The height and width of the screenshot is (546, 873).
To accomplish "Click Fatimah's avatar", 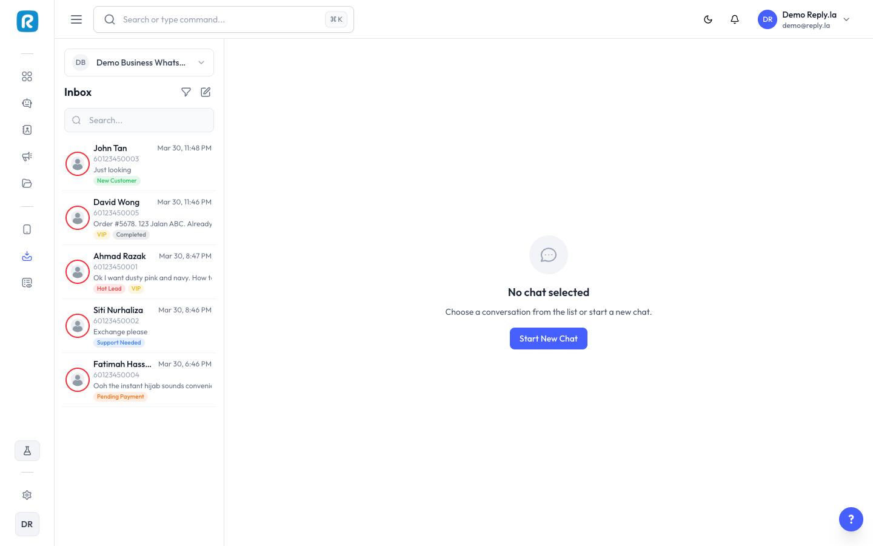I will click(x=78, y=380).
